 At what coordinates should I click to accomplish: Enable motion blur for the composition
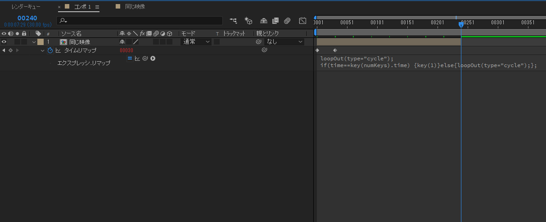[x=288, y=21]
